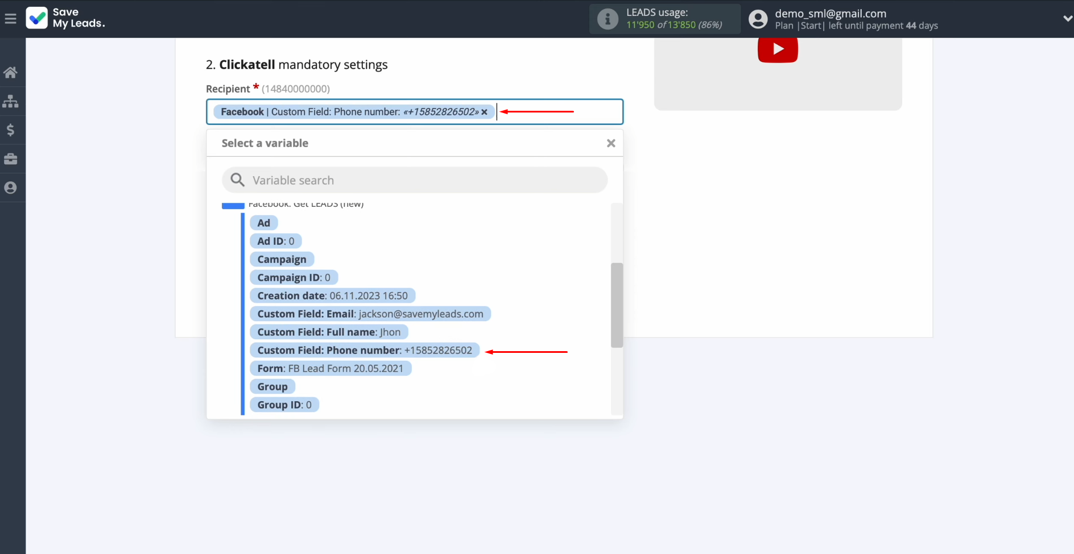Expand the account dropdown chevron
This screenshot has height=554, width=1074.
(x=1067, y=19)
